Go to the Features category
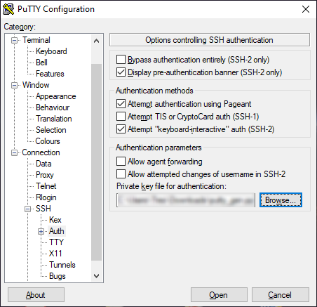Viewport: 317px width, 307px height. (x=50, y=74)
